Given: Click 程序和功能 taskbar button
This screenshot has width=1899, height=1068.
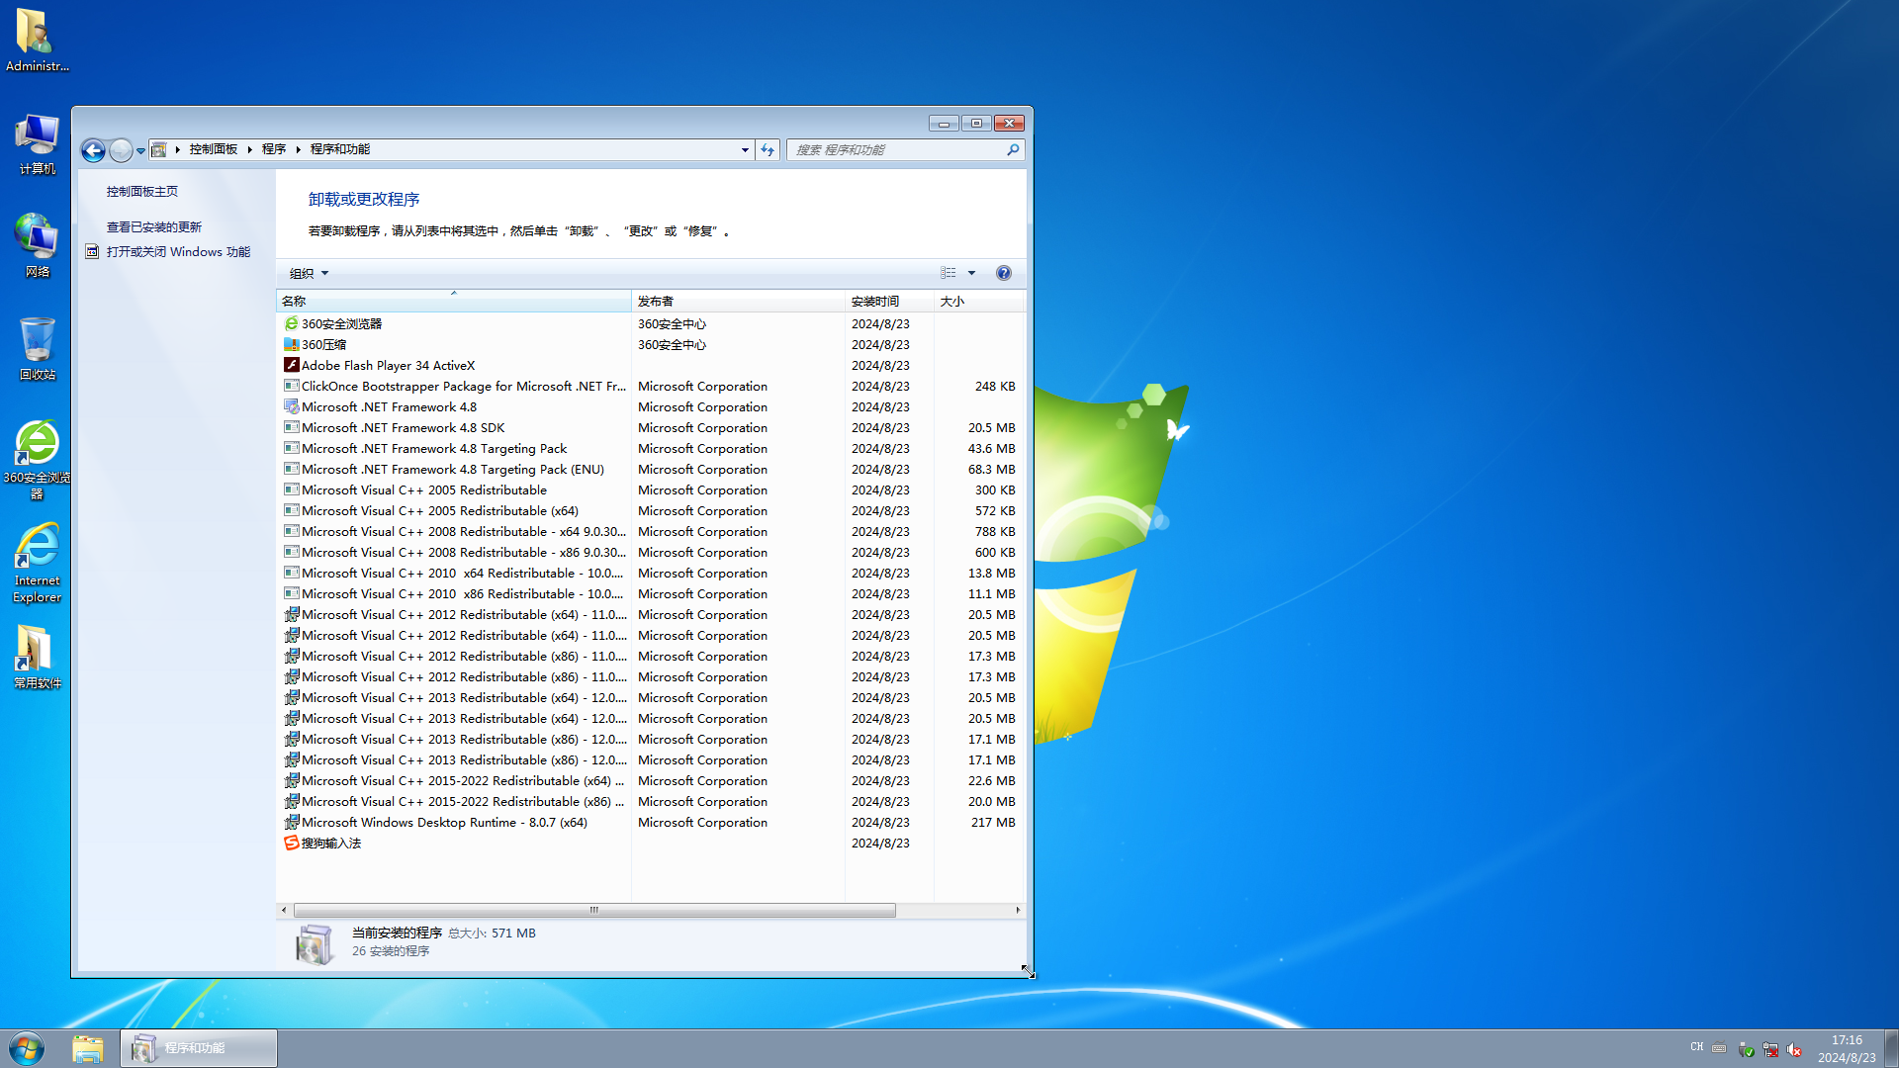Looking at the screenshot, I should (199, 1048).
